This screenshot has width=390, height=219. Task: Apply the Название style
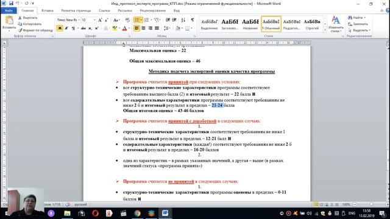pos(250,24)
